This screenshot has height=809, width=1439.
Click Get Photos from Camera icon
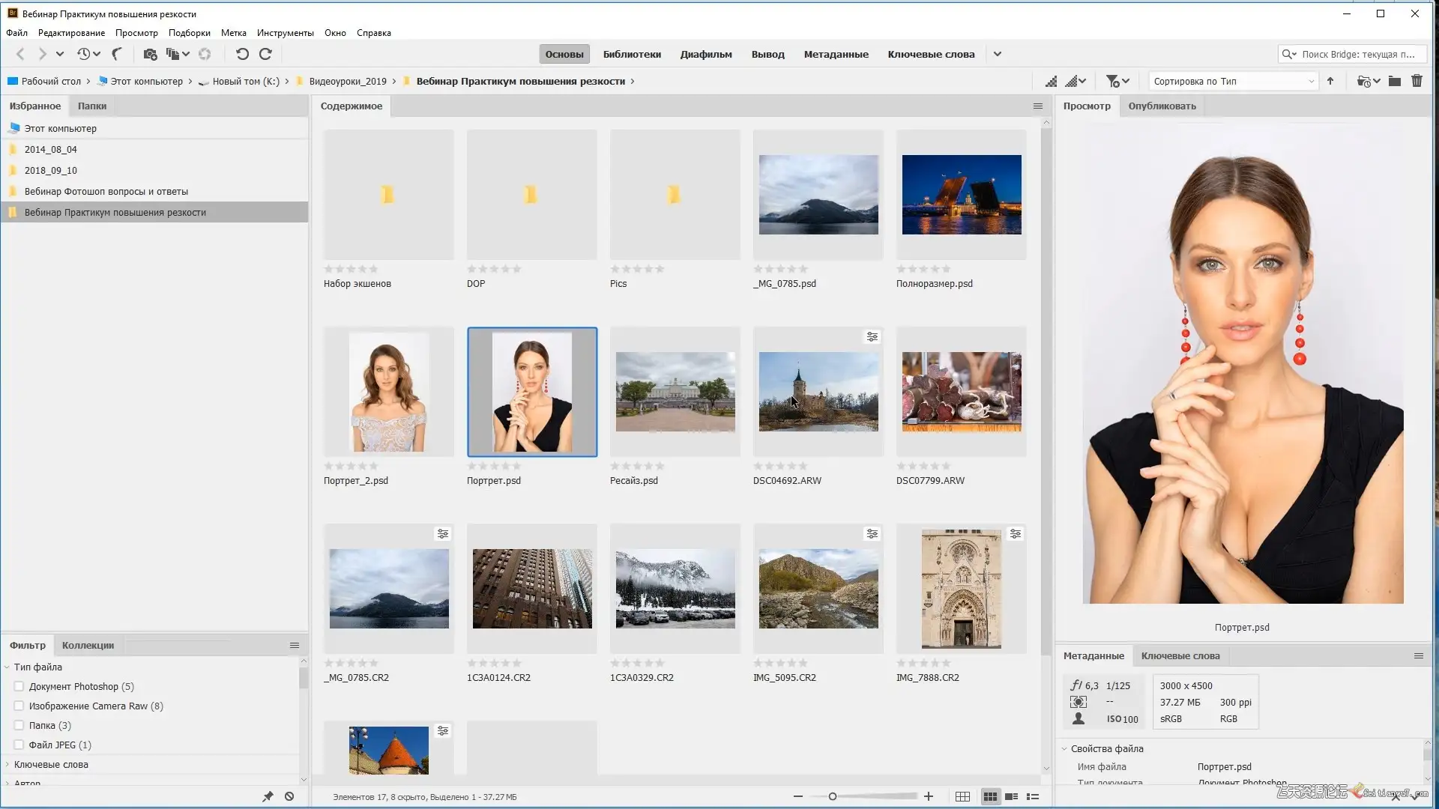[x=150, y=54]
